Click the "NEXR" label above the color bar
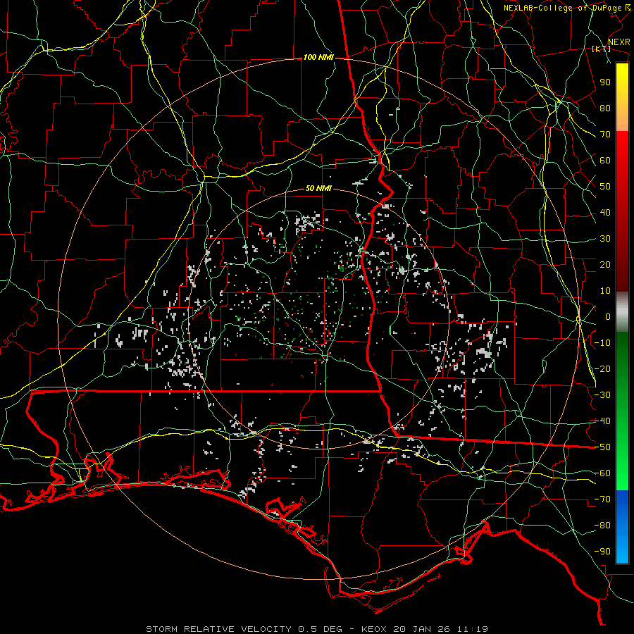 [619, 42]
